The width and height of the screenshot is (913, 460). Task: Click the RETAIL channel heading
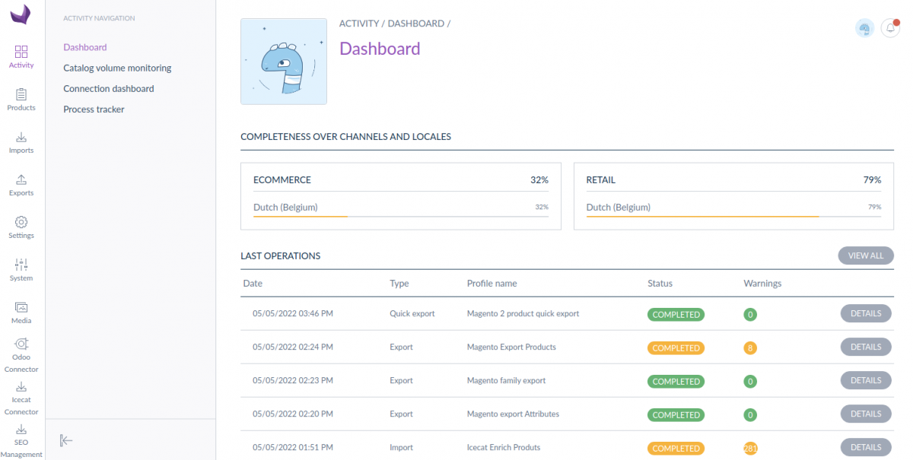pos(601,180)
